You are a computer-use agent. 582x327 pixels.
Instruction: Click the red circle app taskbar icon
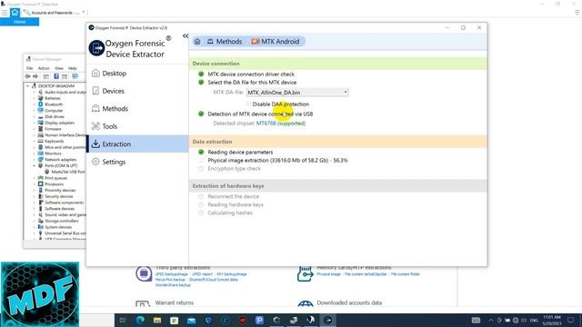pos(243,320)
